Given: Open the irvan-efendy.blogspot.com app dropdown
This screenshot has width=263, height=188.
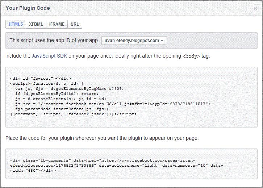Looking at the screenshot, I should (134, 41).
